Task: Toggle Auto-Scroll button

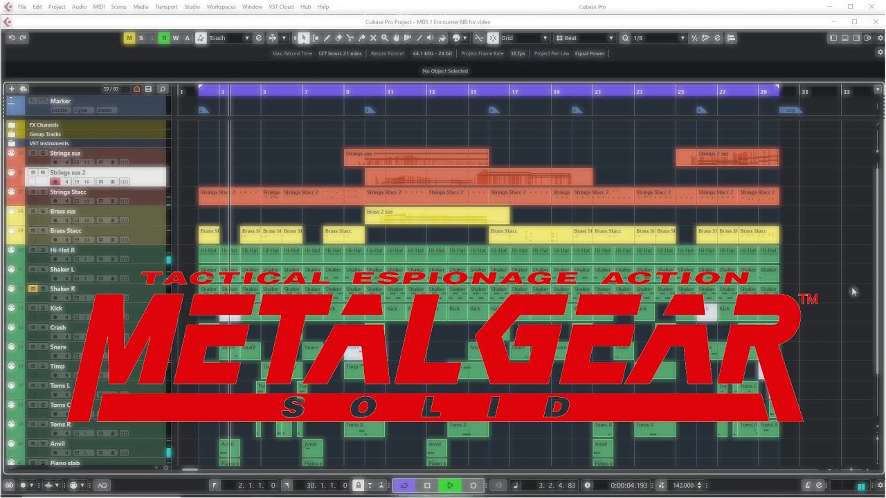Action: coord(273,38)
